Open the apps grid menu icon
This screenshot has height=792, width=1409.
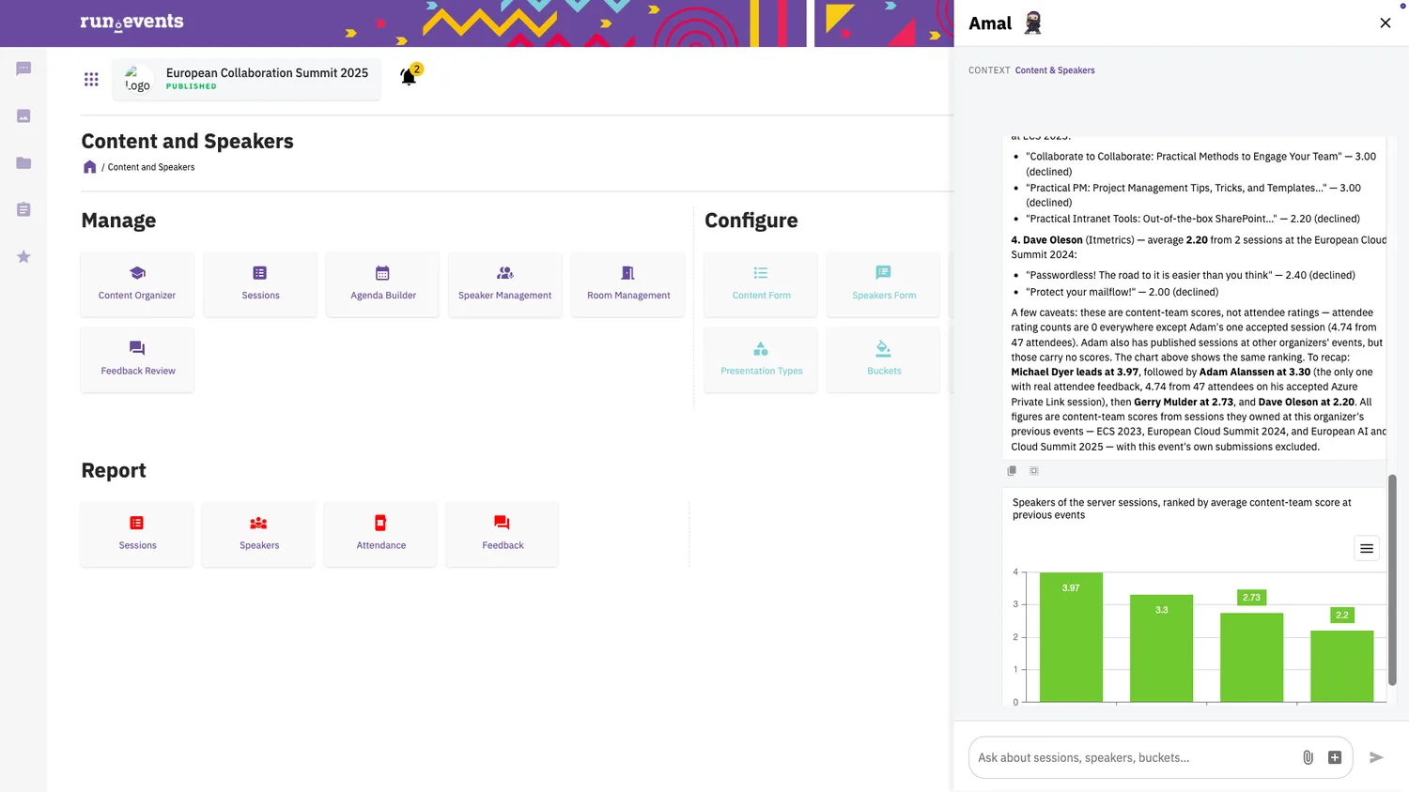pyautogui.click(x=91, y=79)
